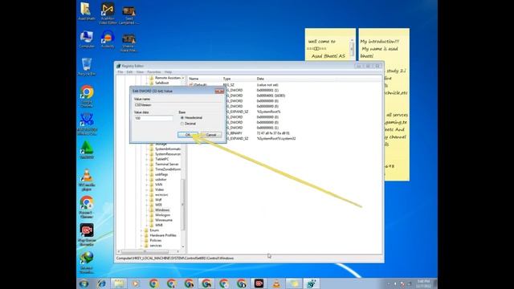Expand the Enum key in the tree

click(x=141, y=230)
